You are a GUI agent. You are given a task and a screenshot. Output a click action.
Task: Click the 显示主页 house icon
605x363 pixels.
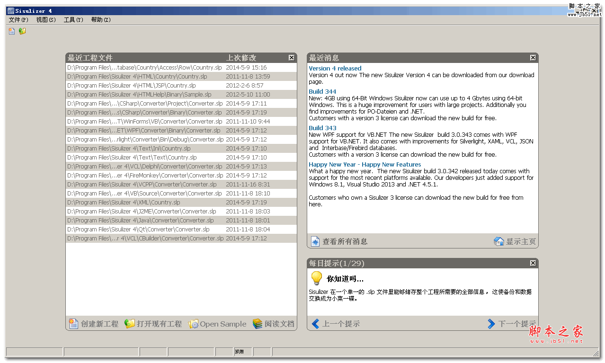tap(499, 241)
